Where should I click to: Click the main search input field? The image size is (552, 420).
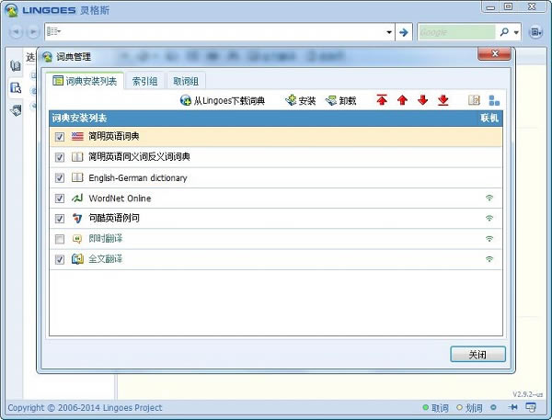[222, 32]
